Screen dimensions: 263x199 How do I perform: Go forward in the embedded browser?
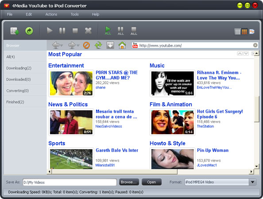coord(72,45)
